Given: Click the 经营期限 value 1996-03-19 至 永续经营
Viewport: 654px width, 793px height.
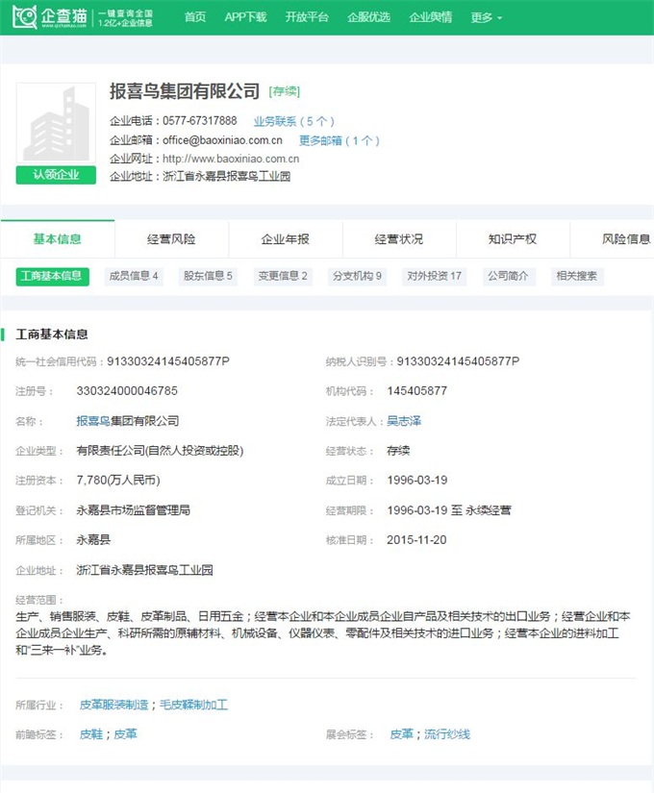Looking at the screenshot, I should (x=449, y=510).
